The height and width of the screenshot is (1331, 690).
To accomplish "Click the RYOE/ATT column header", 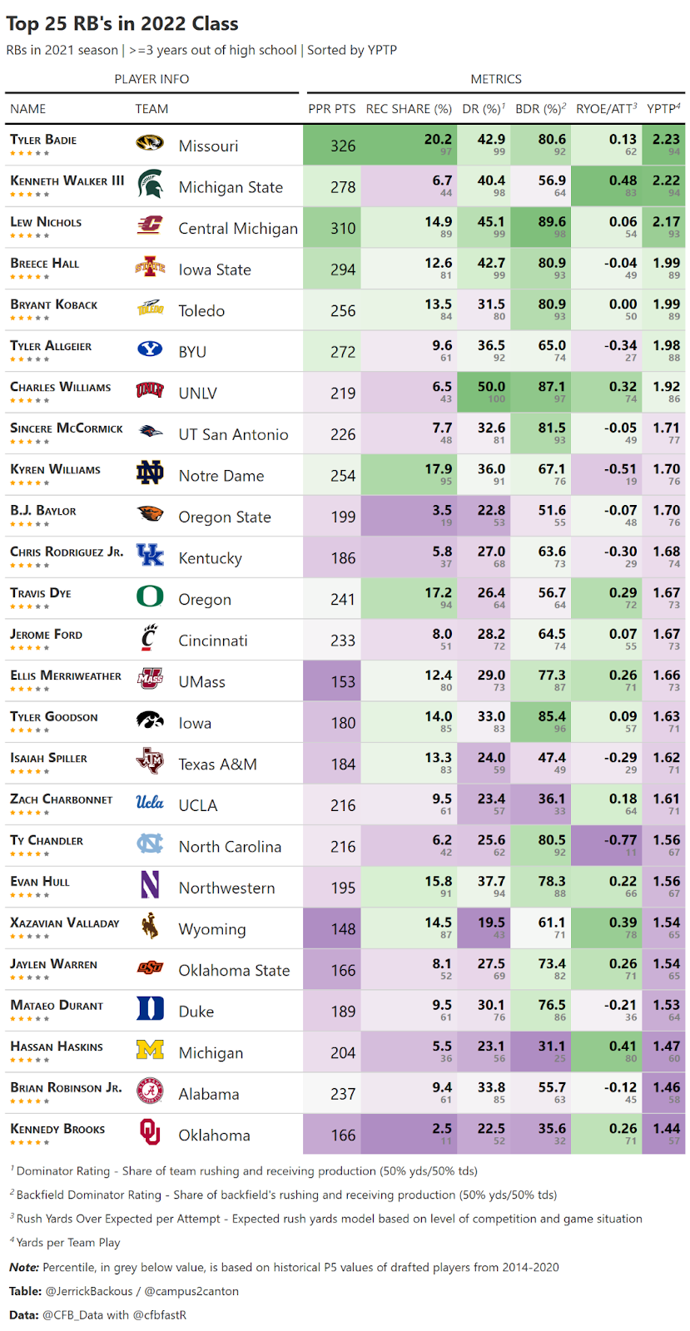I will pos(607,108).
